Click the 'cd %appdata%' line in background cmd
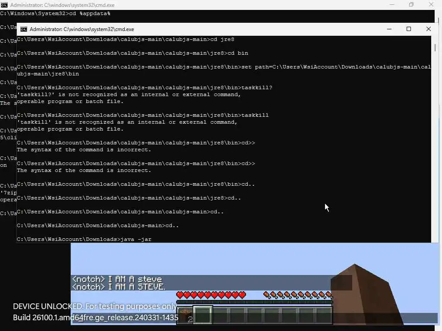The height and width of the screenshot is (331, 442). pos(55,13)
